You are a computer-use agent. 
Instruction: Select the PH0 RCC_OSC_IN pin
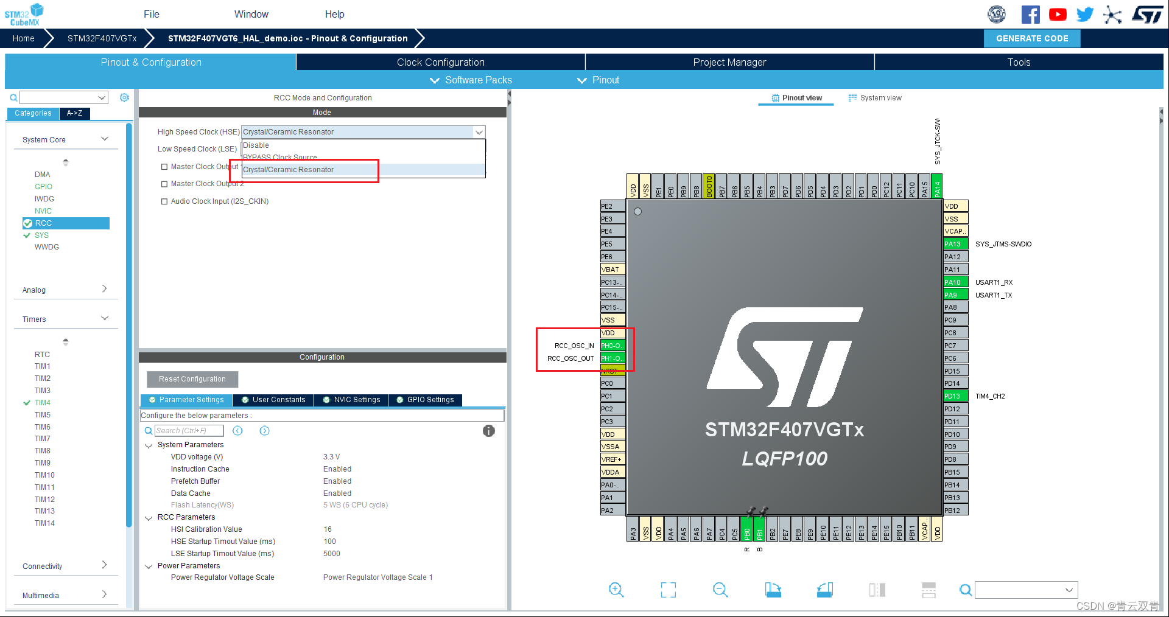pyautogui.click(x=613, y=346)
